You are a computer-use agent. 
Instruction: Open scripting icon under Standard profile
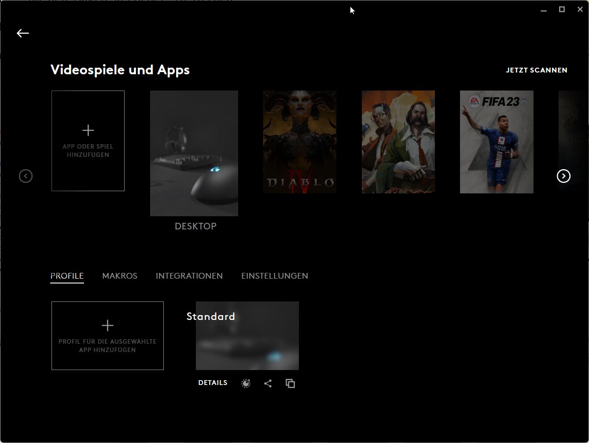pos(246,384)
